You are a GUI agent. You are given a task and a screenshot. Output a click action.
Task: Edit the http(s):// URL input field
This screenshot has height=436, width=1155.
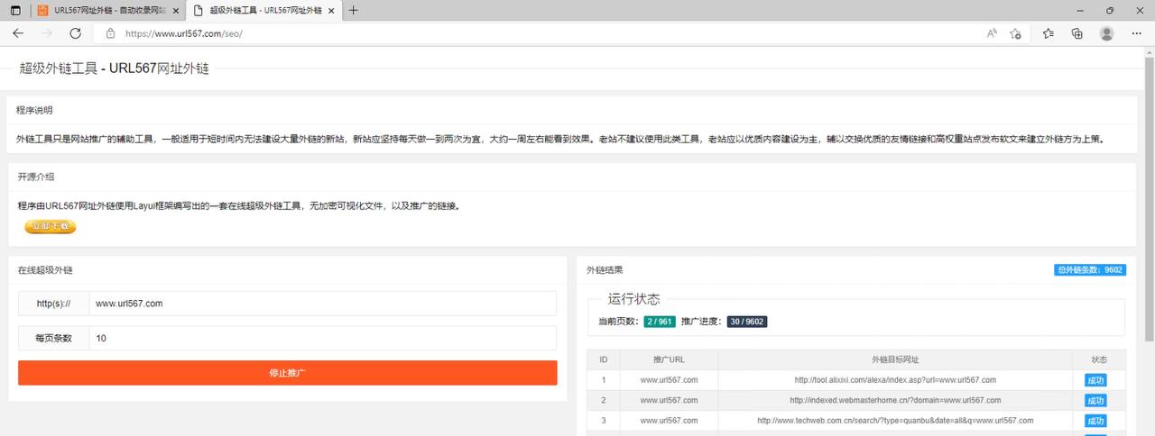[322, 304]
